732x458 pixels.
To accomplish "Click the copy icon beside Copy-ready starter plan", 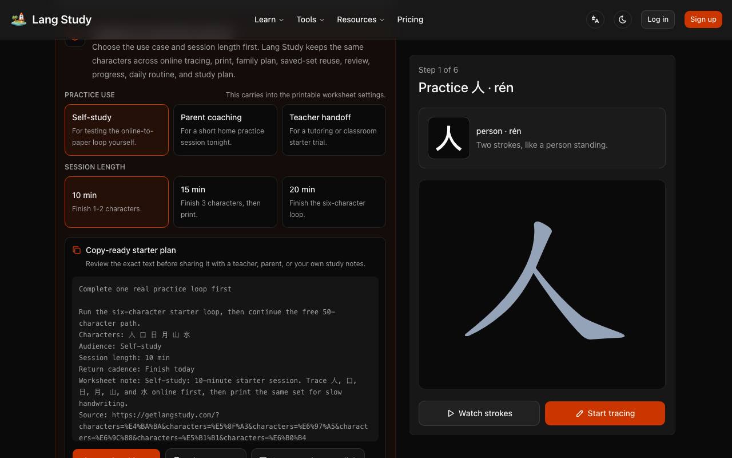I will 77,250.
